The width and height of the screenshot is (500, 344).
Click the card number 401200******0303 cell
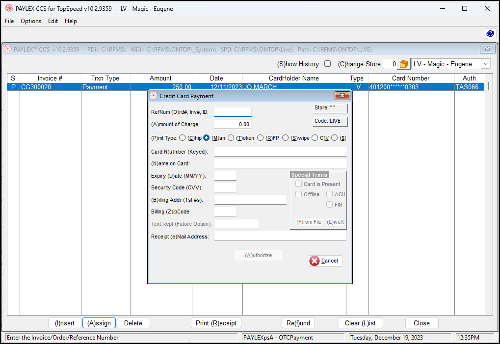(411, 87)
